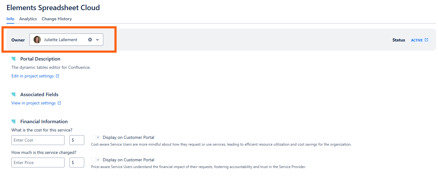
Task: Click Juliette Lallement's avatar picture
Action: (x=37, y=40)
